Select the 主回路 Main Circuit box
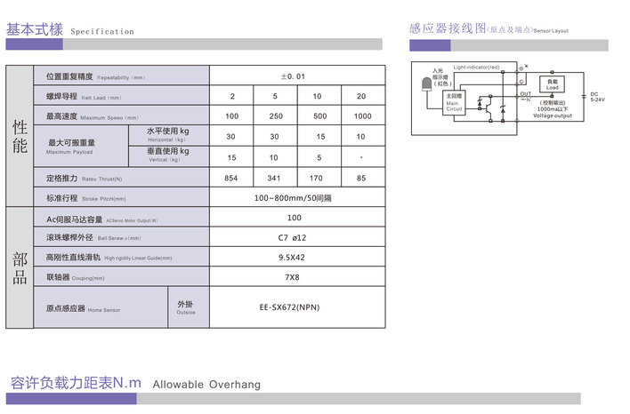This screenshot has width=630, height=414. tap(454, 103)
